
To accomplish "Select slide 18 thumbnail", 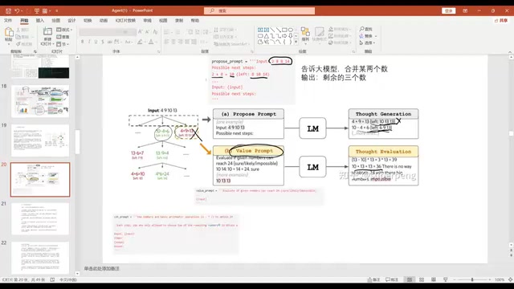I will (x=40, y=101).
